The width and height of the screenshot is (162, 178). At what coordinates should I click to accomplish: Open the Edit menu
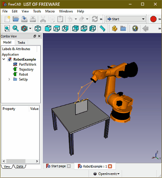point(14,11)
